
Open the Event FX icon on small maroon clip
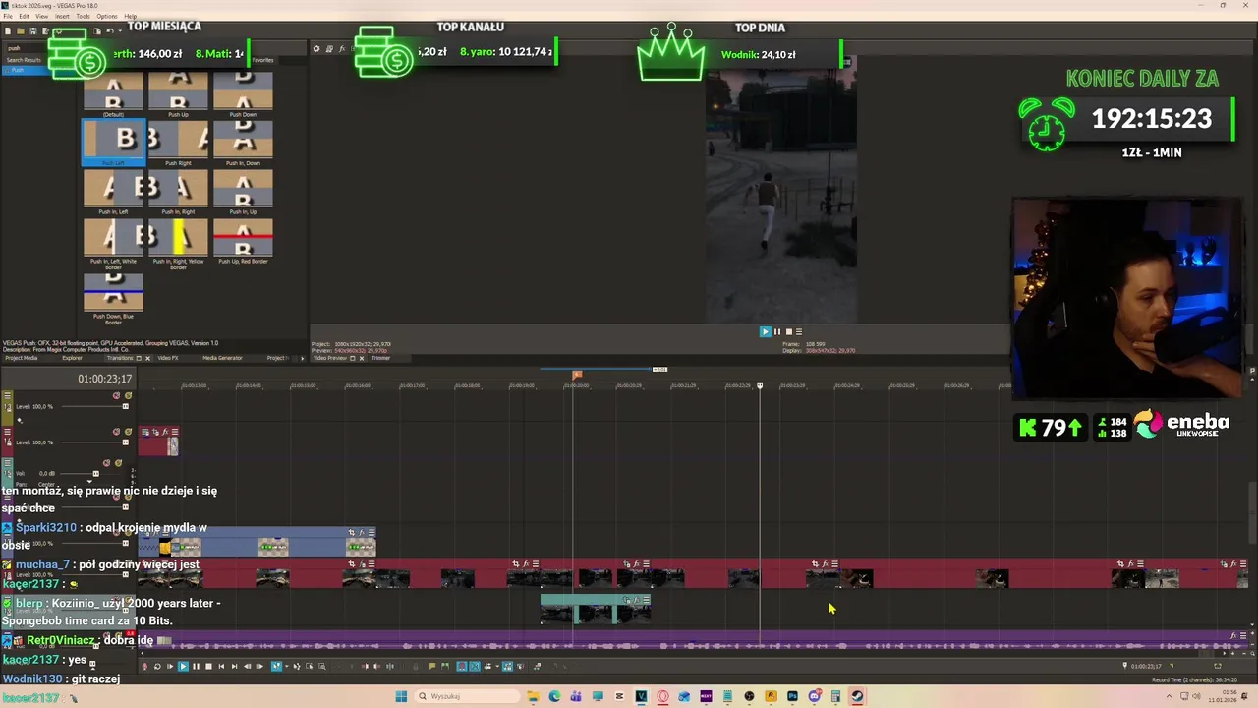165,432
